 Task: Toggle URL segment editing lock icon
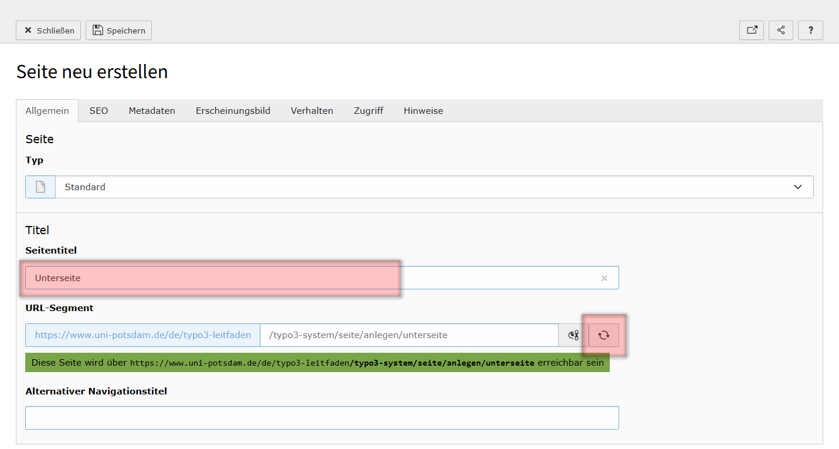[573, 335]
